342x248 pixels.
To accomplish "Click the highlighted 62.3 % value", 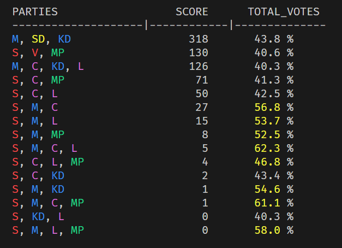I will click(274, 149).
